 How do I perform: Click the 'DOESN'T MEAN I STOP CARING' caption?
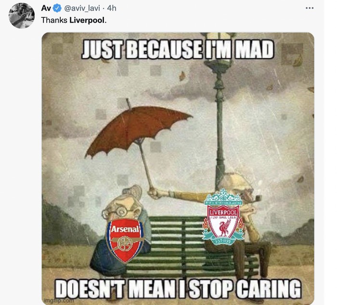coord(179,289)
